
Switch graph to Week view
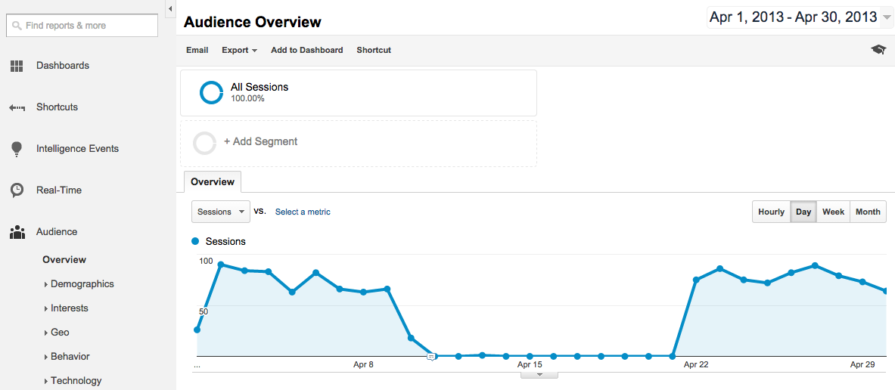pos(833,212)
